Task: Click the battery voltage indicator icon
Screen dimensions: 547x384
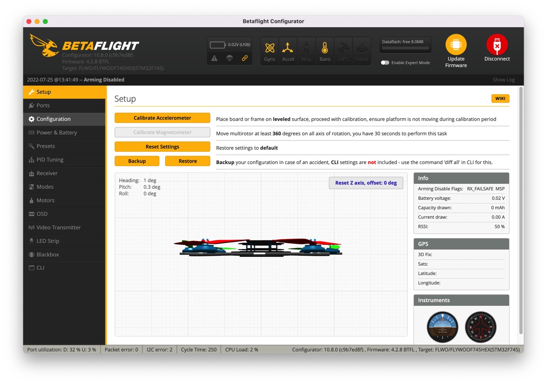Action: [217, 45]
